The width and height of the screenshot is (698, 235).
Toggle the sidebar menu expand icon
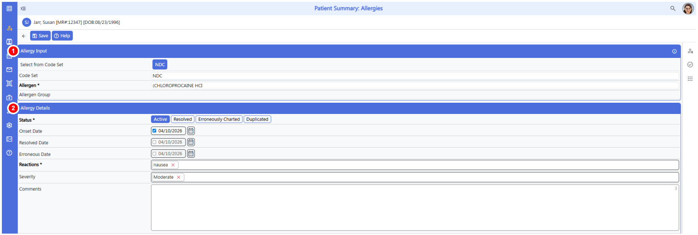[x=23, y=8]
